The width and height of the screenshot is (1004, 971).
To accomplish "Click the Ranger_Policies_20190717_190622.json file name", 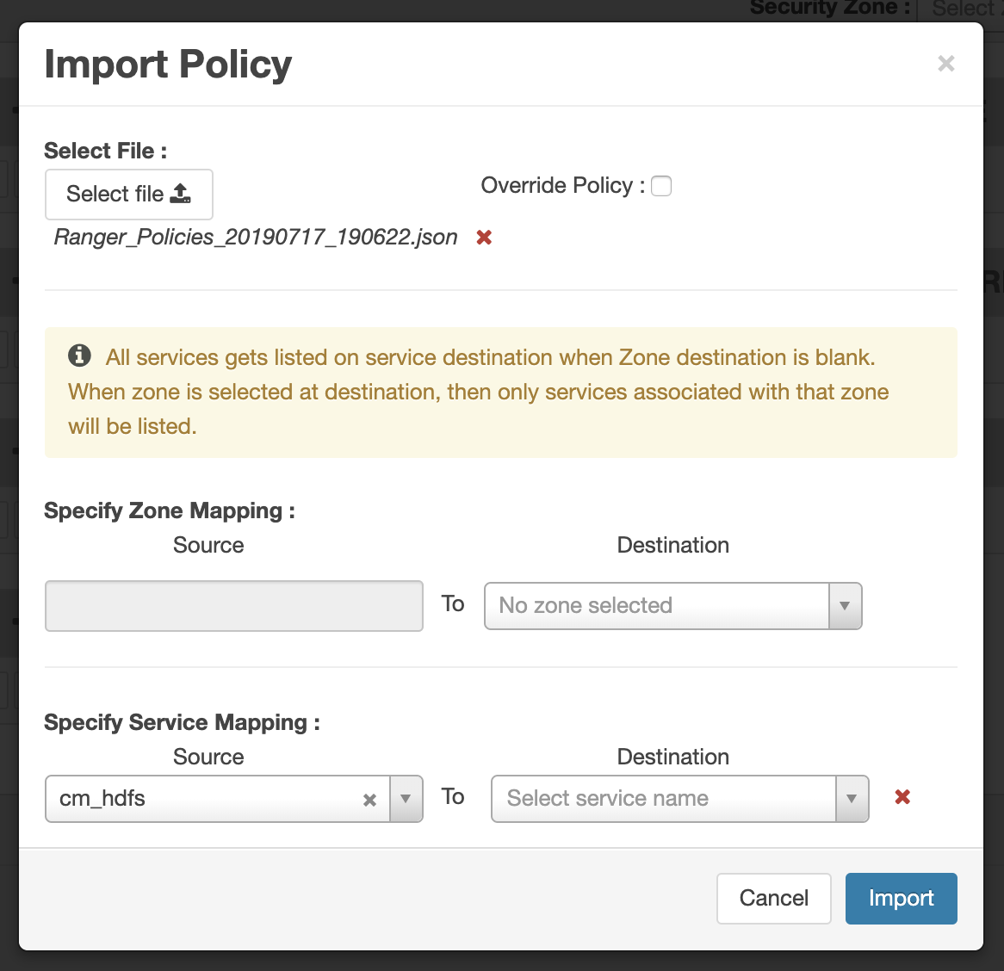I will pyautogui.click(x=256, y=238).
